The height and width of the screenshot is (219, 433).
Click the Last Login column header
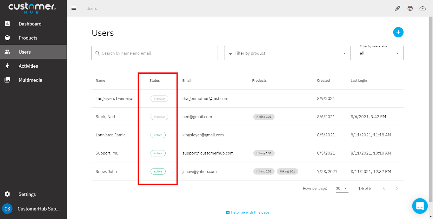pyautogui.click(x=359, y=80)
